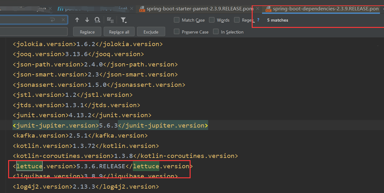Click the select all occurrences icon
The image size is (384, 193).
click(110, 20)
